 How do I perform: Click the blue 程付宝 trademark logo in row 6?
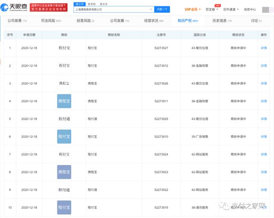(x=64, y=136)
